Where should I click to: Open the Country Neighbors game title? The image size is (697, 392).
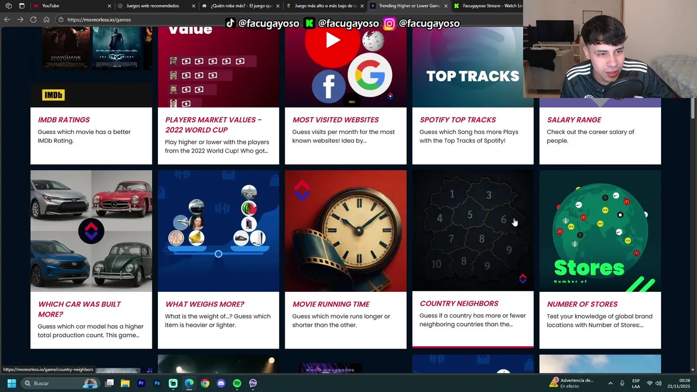459,304
